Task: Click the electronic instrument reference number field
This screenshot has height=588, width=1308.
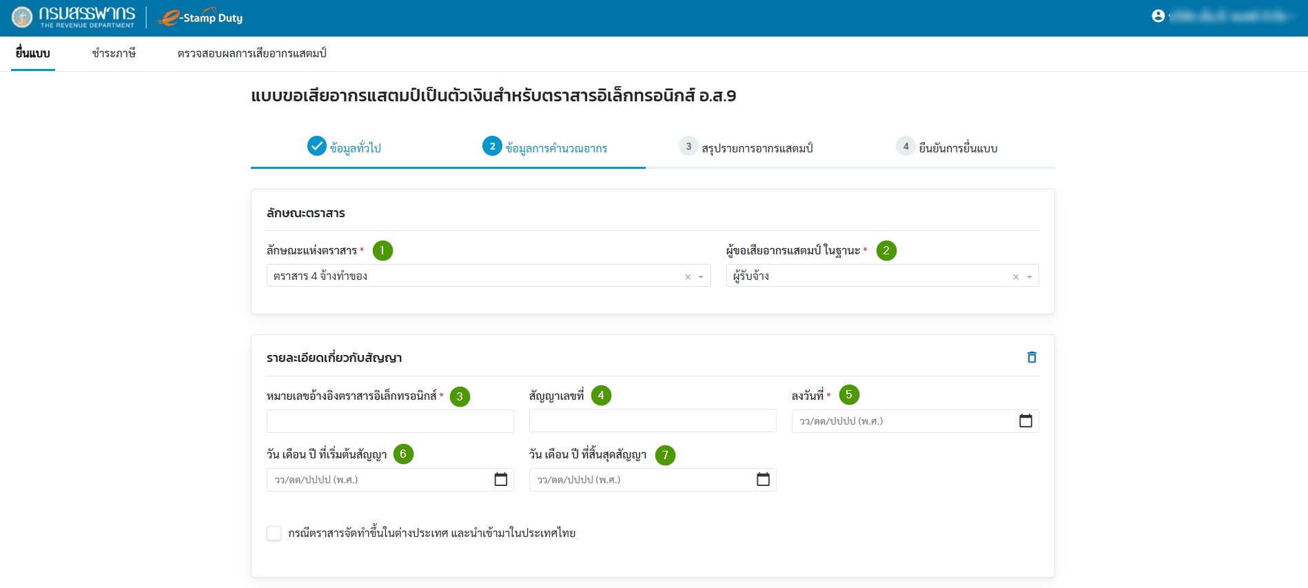Action: pyautogui.click(x=390, y=421)
